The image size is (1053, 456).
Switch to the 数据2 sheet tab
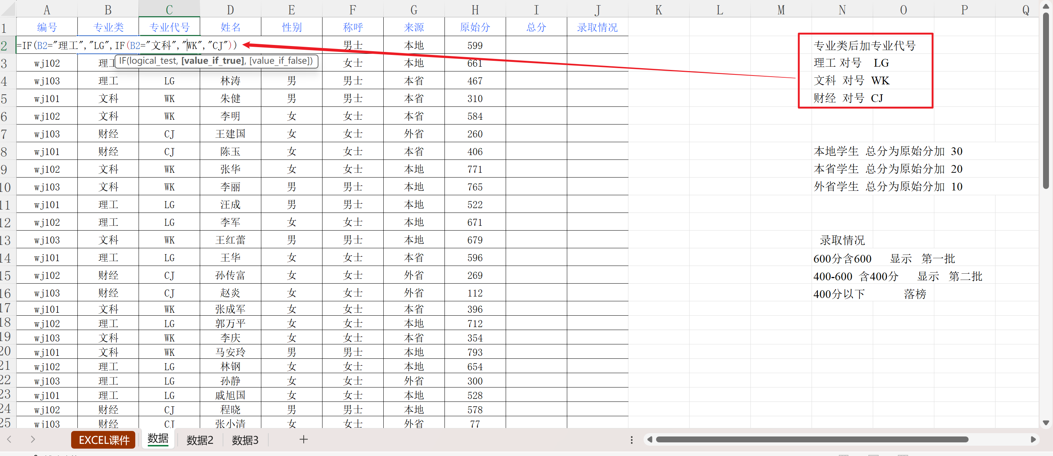tap(199, 440)
